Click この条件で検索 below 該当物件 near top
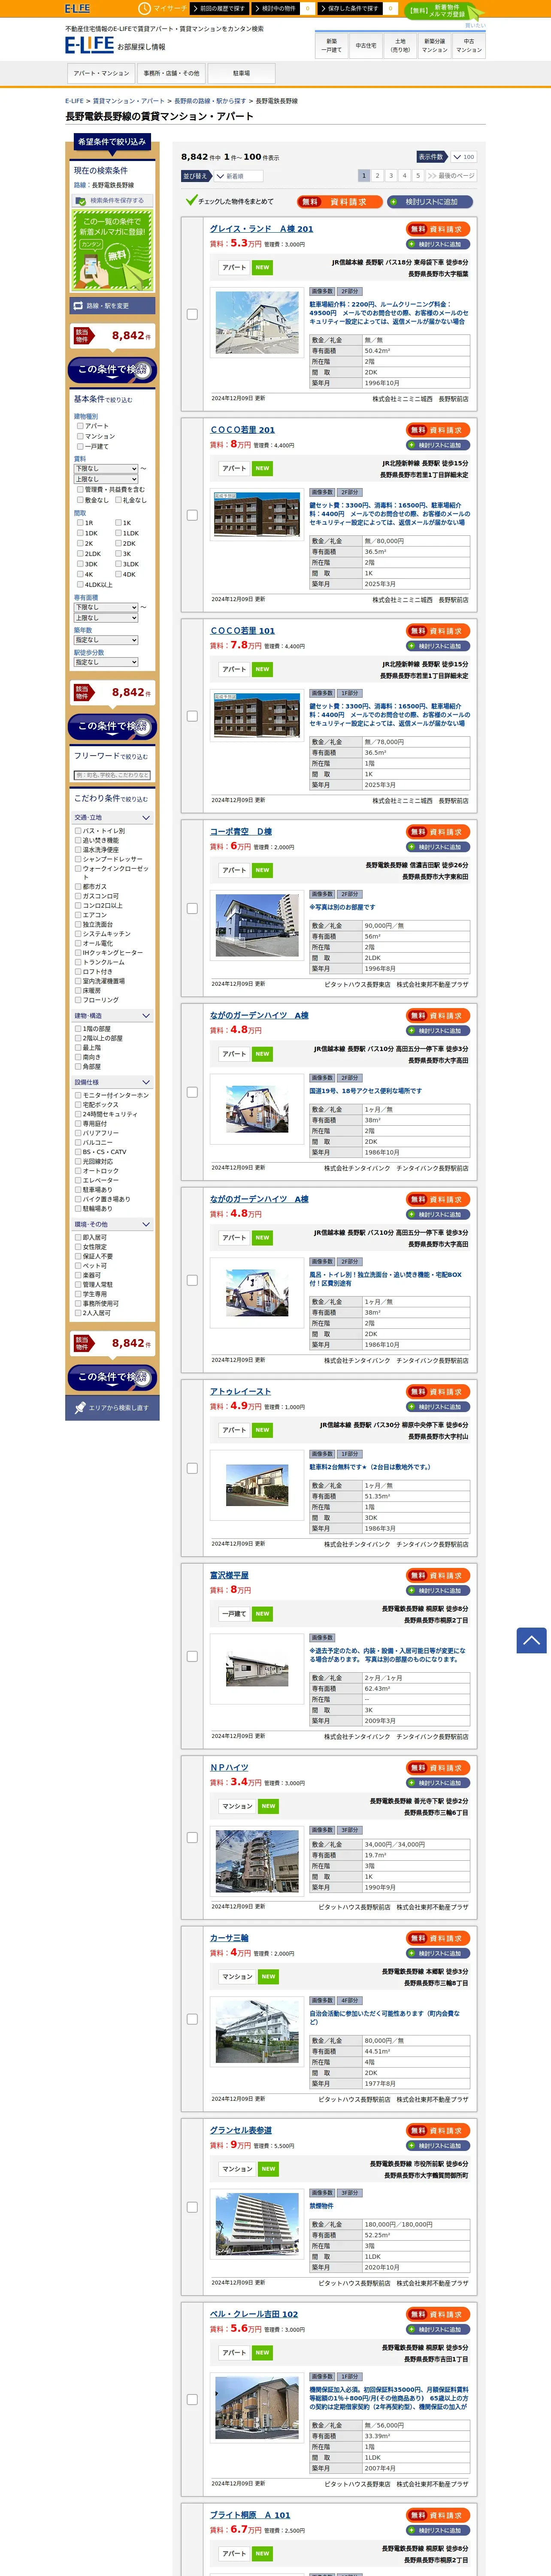Viewport: 551px width, 2576px height. (x=112, y=370)
